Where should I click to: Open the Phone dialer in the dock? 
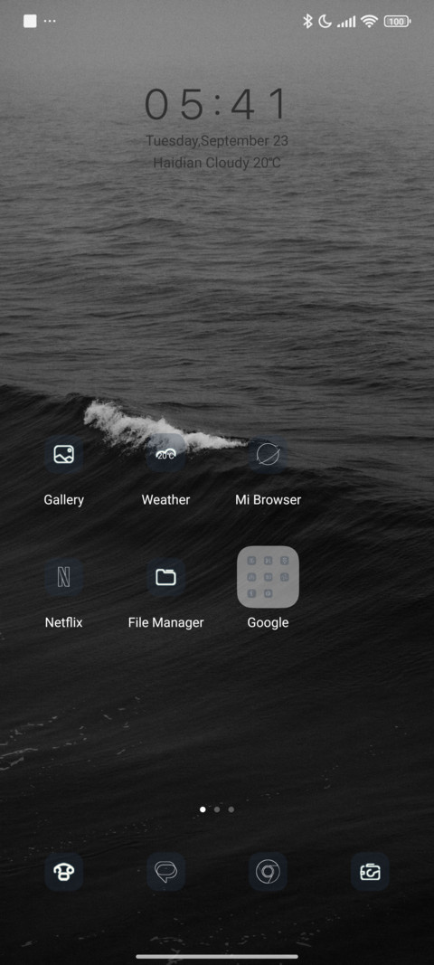click(x=63, y=872)
